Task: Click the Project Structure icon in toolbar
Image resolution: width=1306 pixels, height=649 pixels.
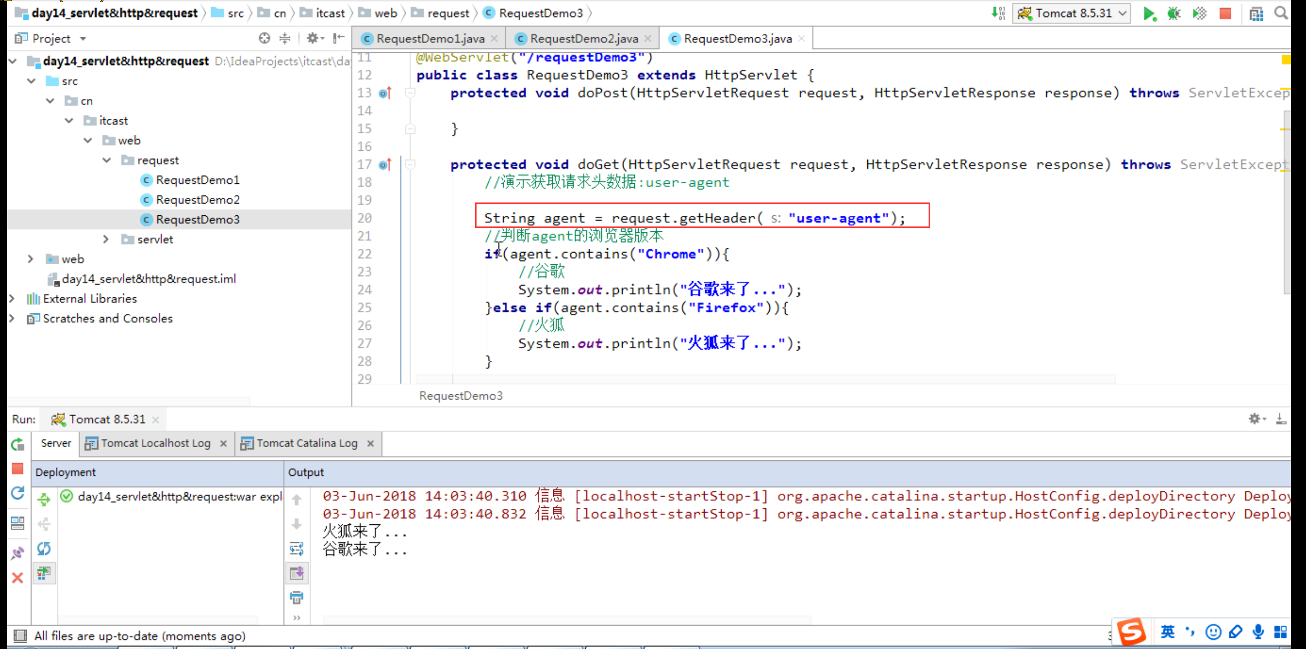Action: [1256, 13]
